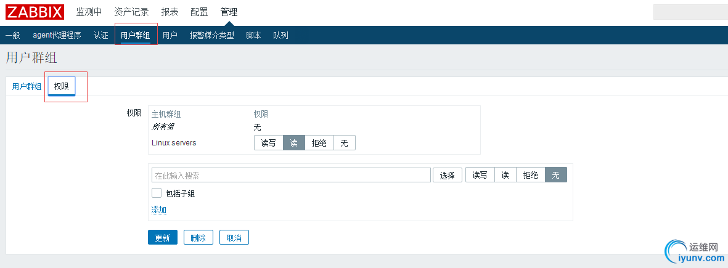Open 报警媒介类型 submenu

211,35
